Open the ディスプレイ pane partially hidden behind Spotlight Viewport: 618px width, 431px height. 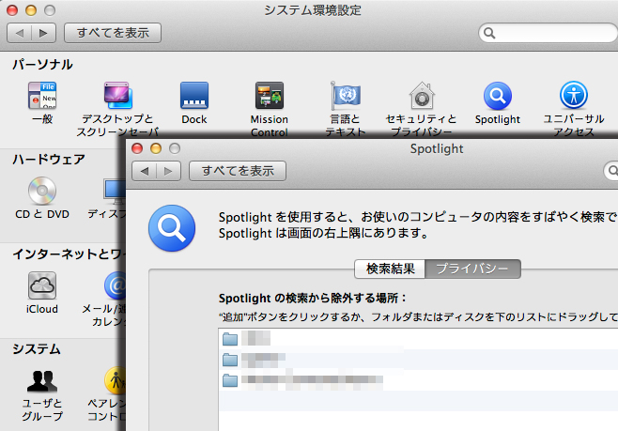tap(115, 191)
